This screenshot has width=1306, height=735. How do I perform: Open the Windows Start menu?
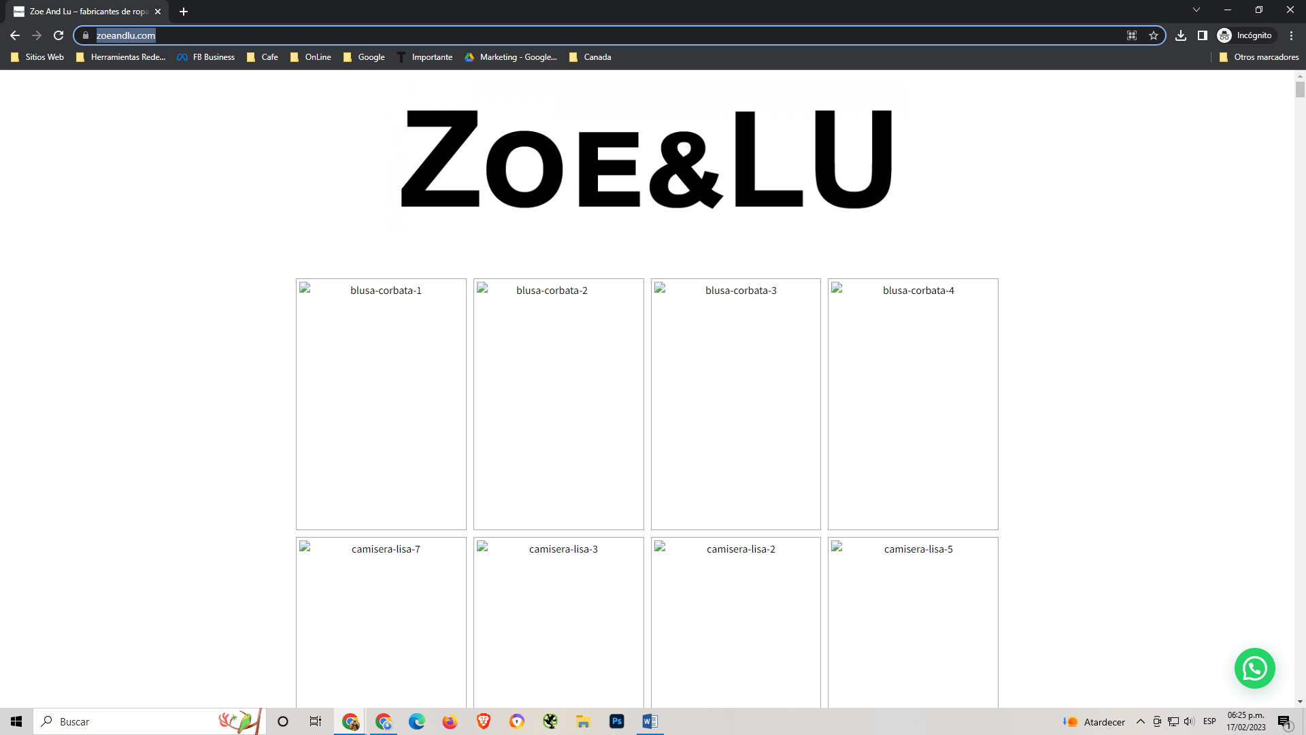(16, 721)
